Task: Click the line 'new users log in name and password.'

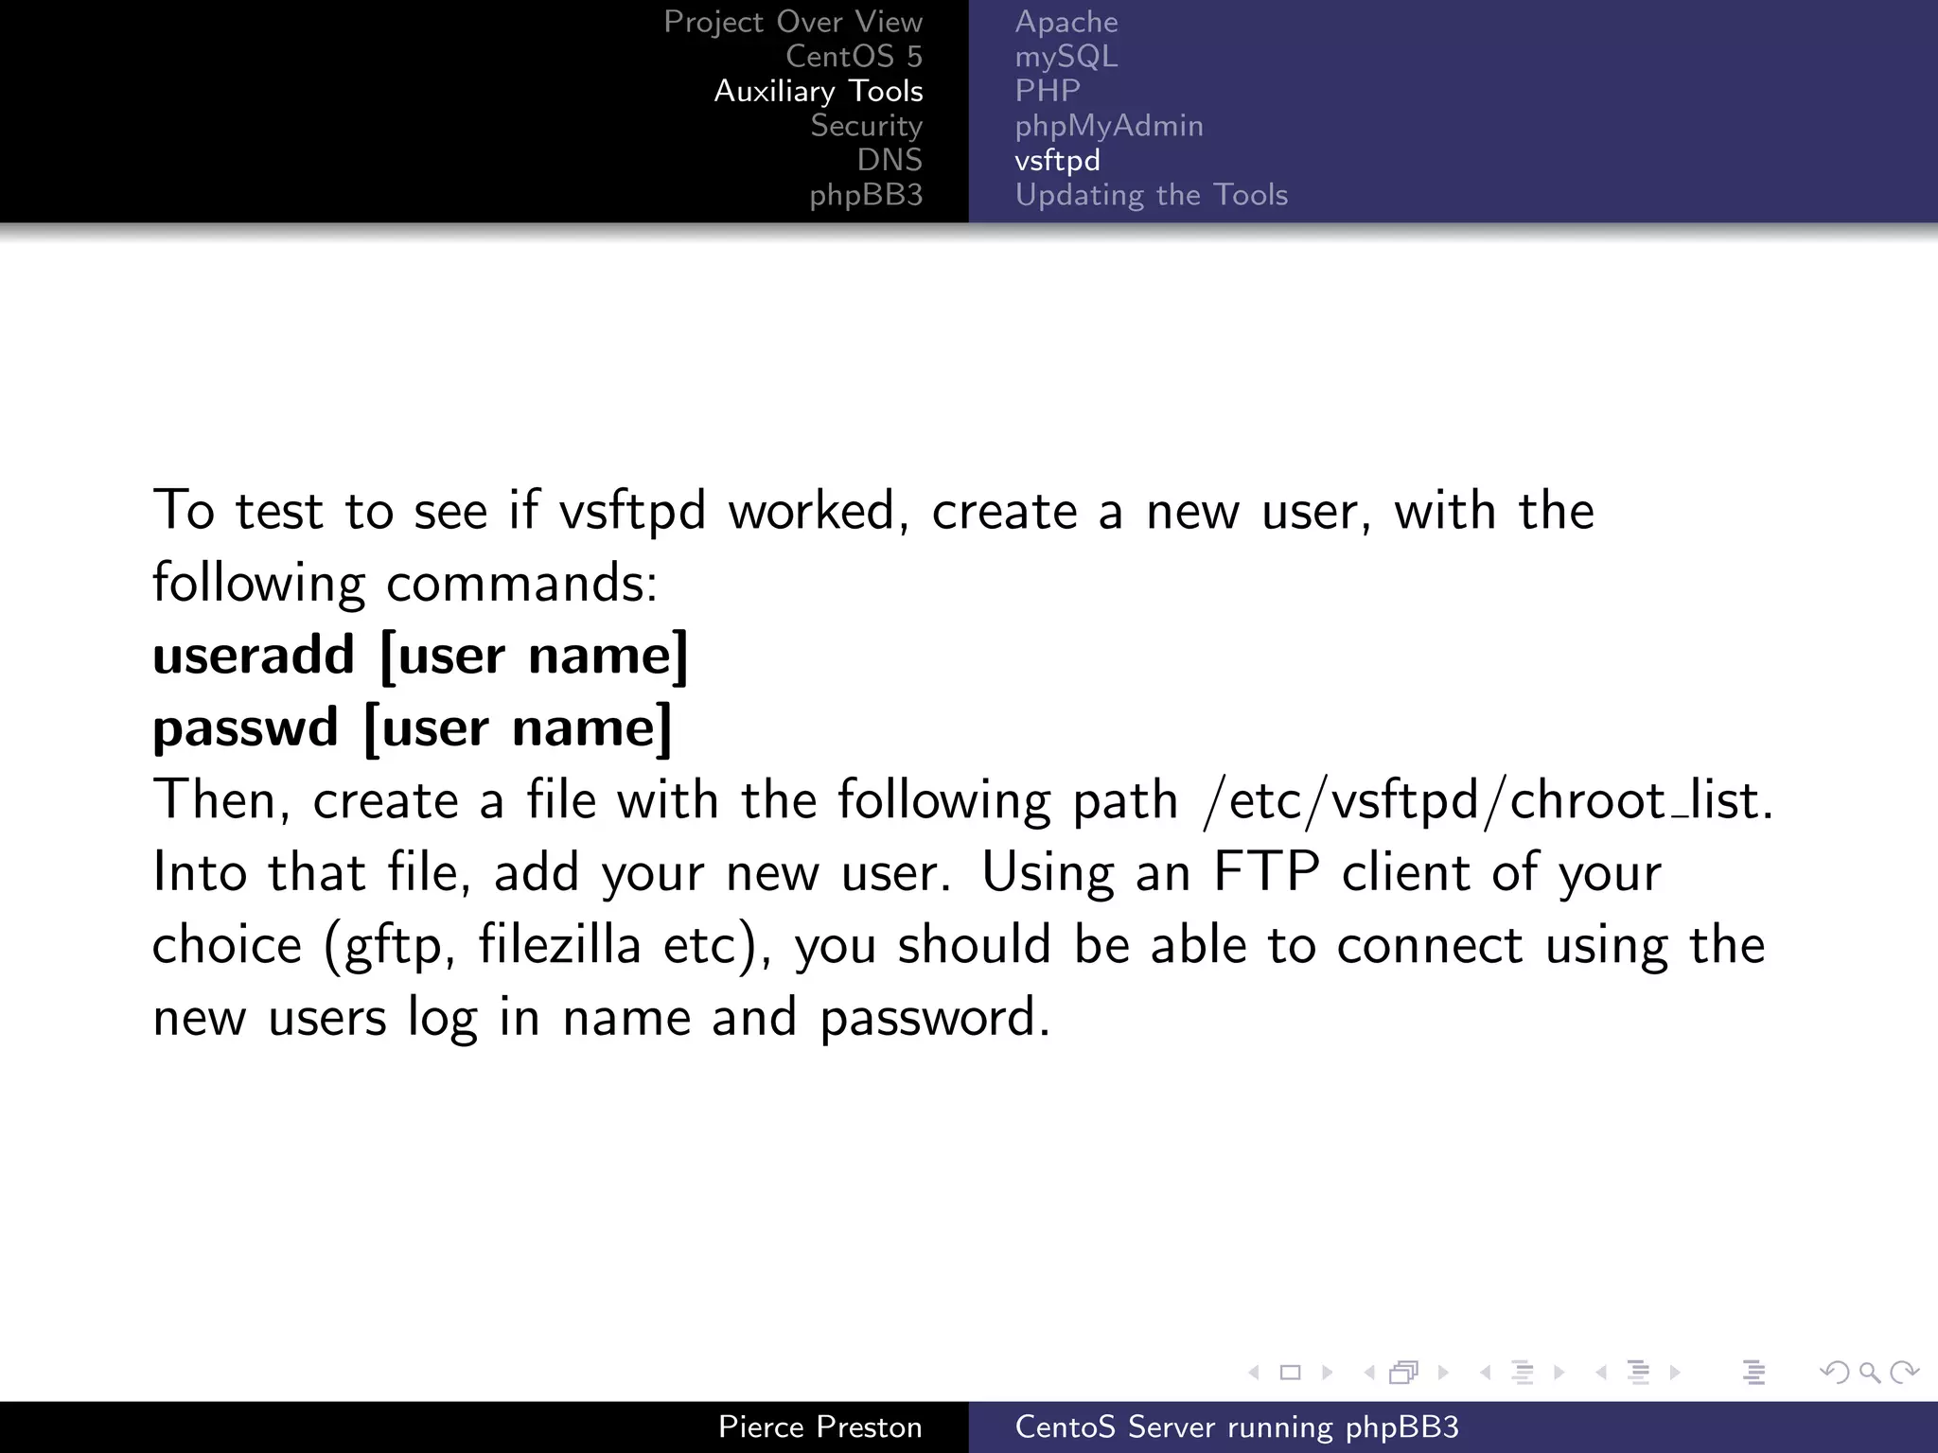Action: click(x=602, y=1018)
